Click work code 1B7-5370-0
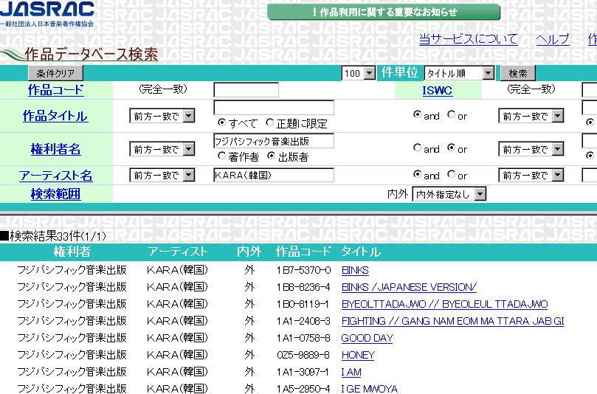597x394 pixels. point(303,270)
